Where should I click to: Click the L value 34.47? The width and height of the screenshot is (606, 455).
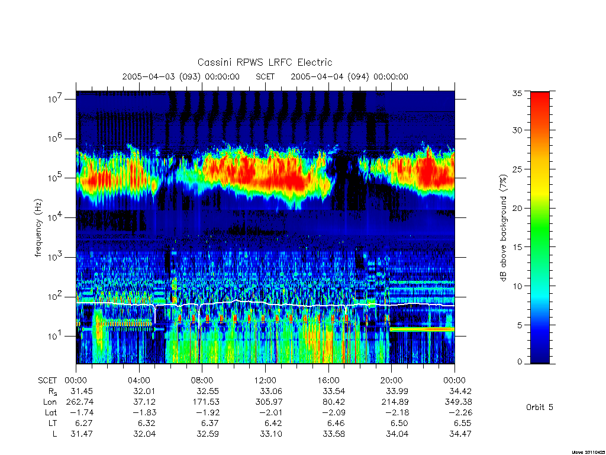(460, 434)
